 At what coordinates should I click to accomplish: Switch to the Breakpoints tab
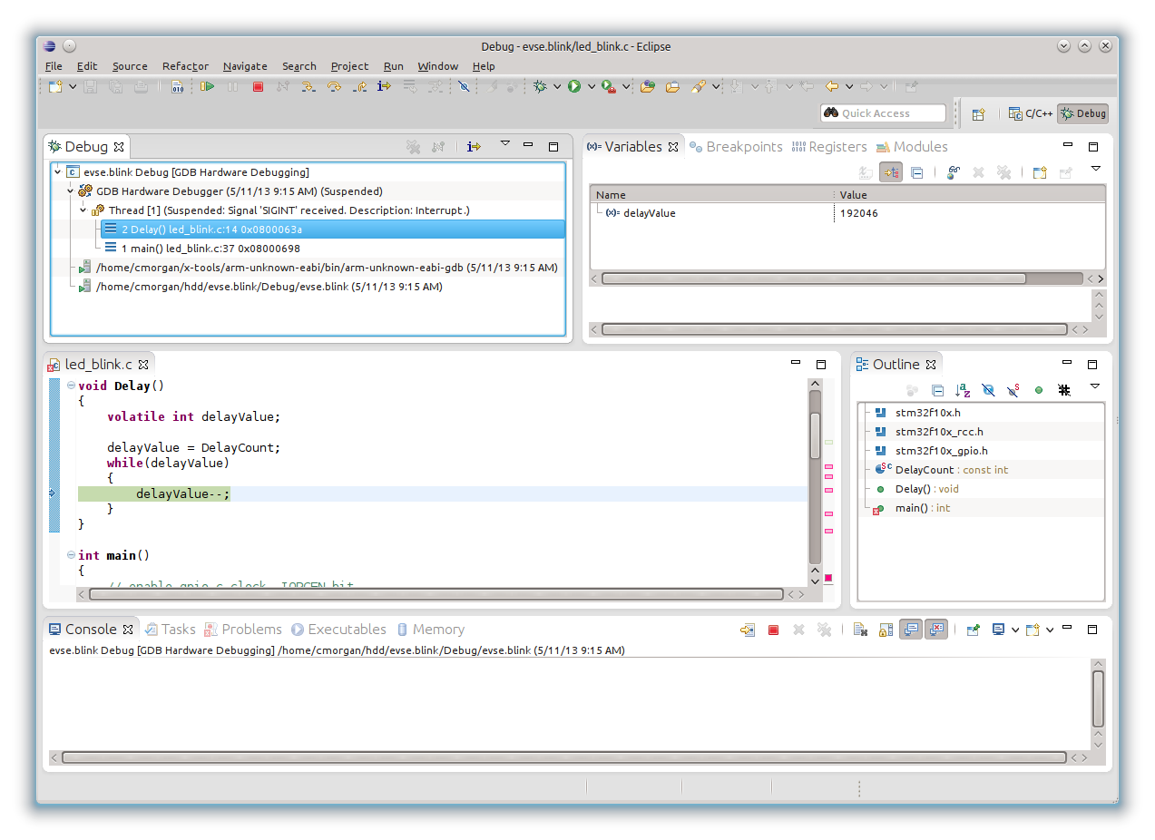coord(736,147)
